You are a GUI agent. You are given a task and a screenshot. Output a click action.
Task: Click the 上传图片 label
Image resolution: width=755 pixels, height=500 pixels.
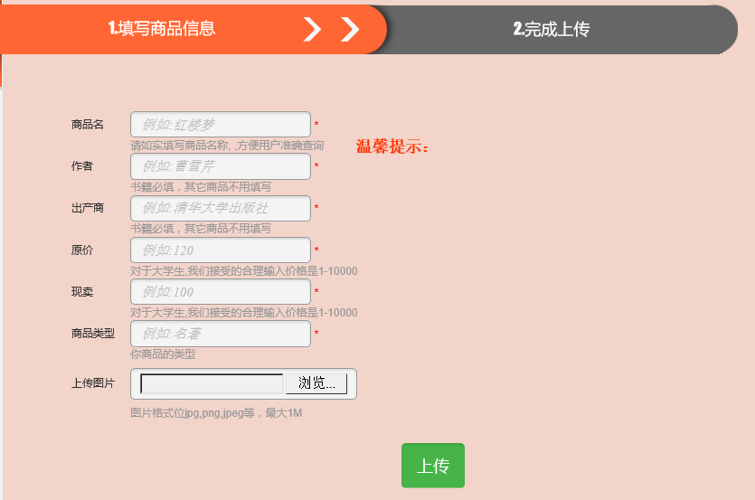pos(93,383)
